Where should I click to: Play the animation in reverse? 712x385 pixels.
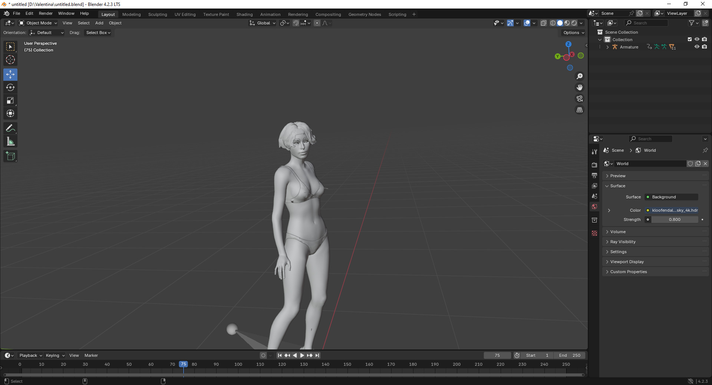[295, 355]
